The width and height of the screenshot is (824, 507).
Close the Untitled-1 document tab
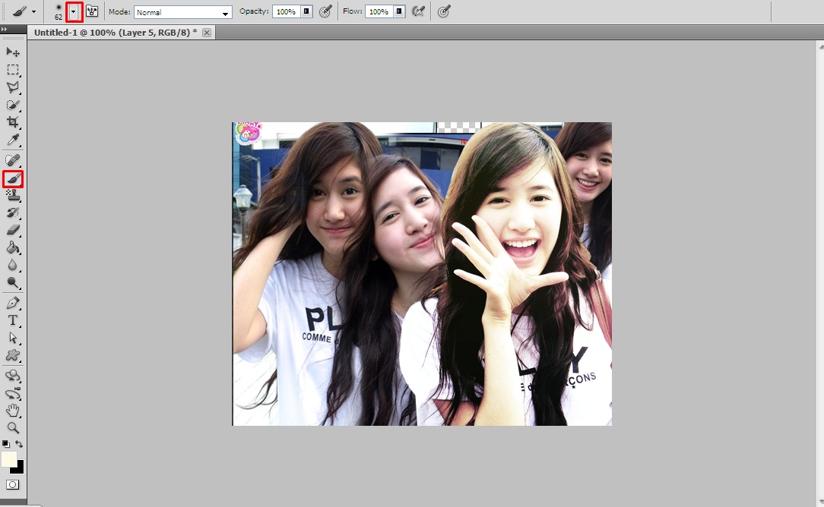(207, 33)
